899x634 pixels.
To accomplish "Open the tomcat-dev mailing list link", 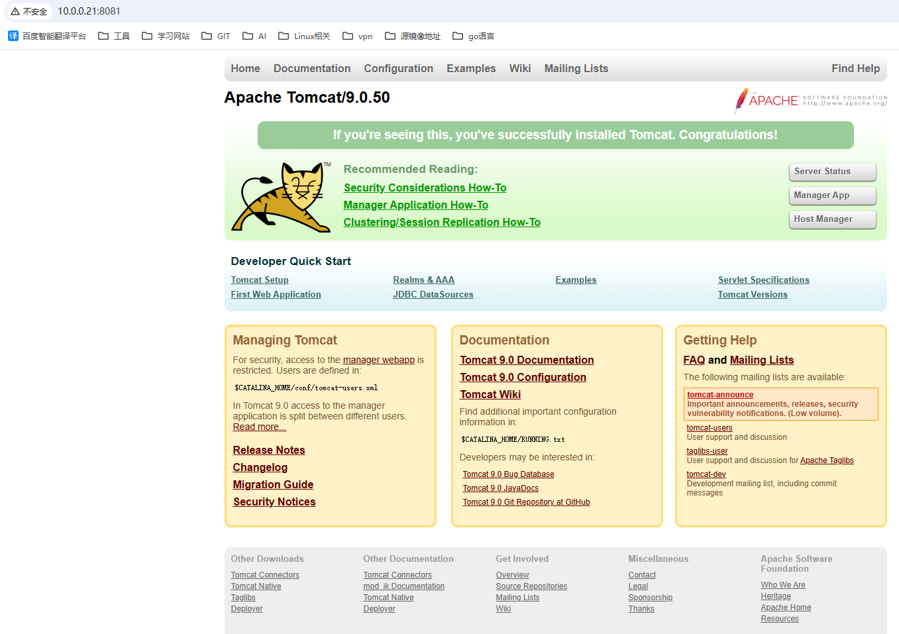I will 706,474.
